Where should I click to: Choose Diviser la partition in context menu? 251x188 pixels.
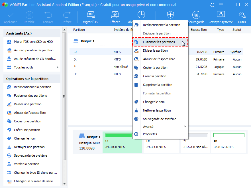[160, 50]
